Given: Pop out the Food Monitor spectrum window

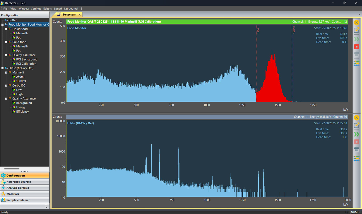Looking at the screenshot, I should click(x=356, y=30).
